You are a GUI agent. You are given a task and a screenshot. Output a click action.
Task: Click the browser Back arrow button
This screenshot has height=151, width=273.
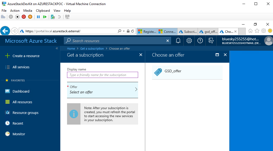pyautogui.click(x=5, y=31)
